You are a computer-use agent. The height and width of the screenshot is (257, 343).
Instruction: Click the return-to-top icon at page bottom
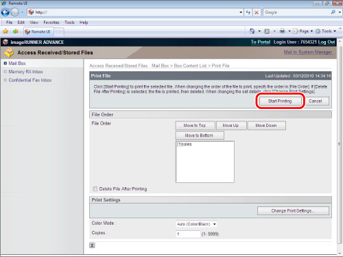[x=92, y=245]
